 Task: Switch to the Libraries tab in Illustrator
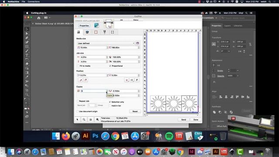click(238, 26)
